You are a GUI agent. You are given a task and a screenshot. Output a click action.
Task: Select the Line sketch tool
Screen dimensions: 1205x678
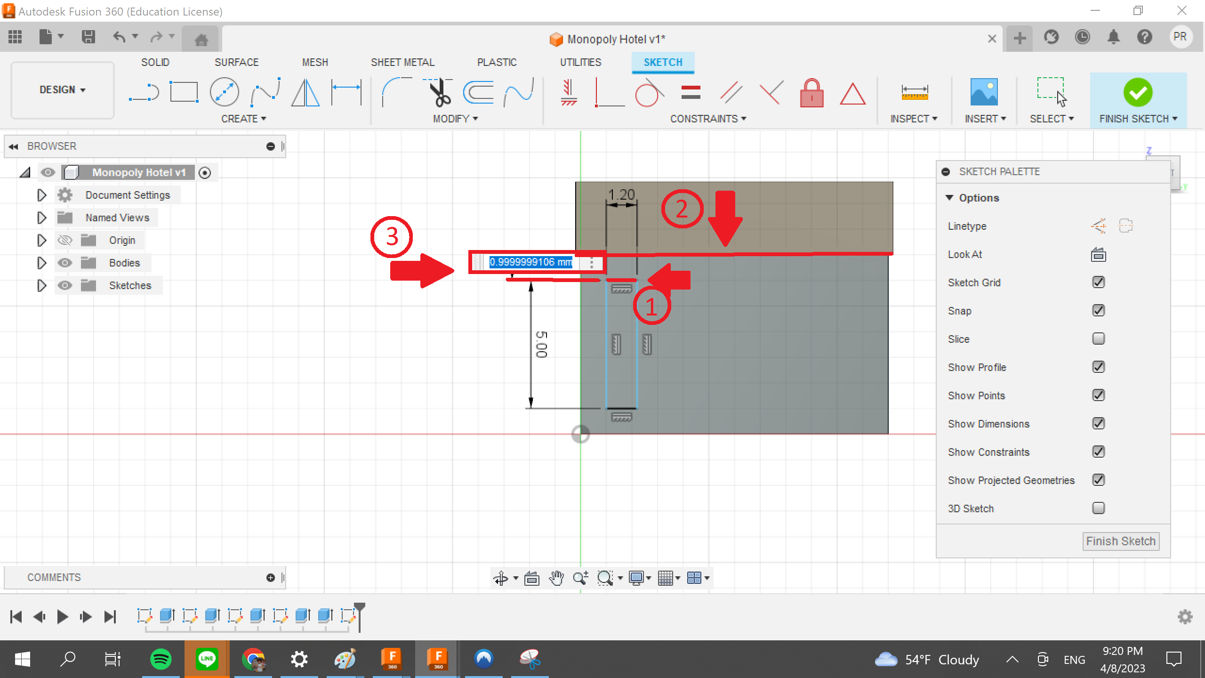coord(144,92)
